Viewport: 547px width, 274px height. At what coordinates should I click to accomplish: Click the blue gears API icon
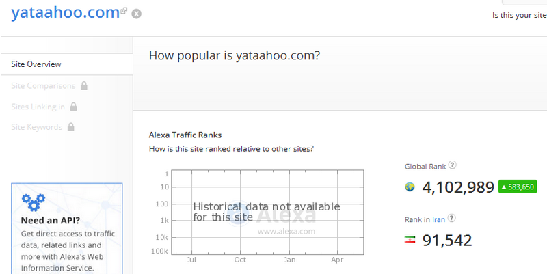[x=34, y=202]
